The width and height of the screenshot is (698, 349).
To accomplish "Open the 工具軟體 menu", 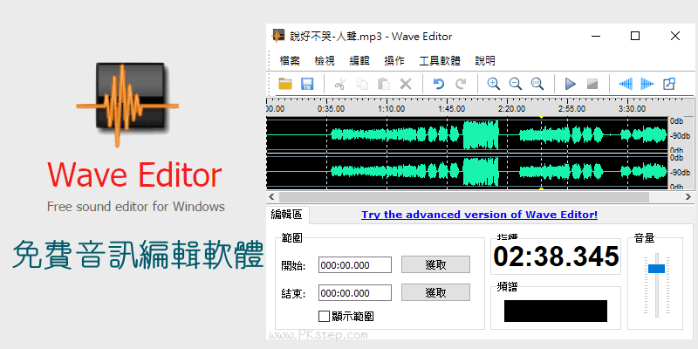I will 440,61.
